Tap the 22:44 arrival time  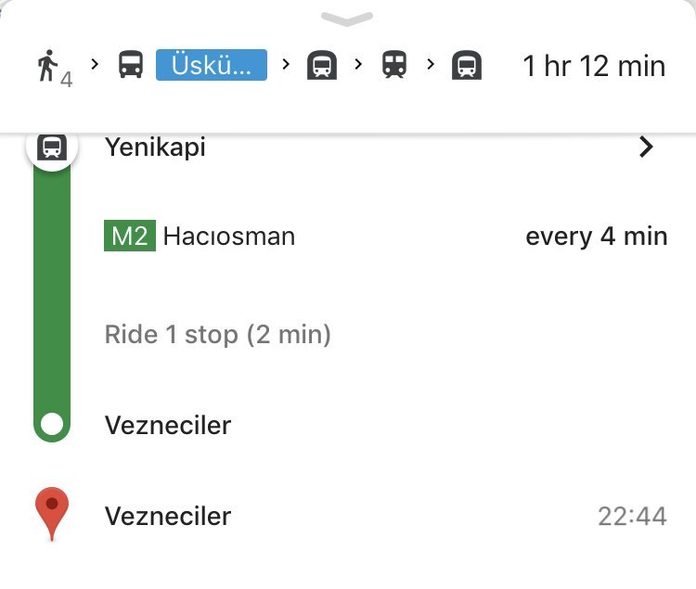pyautogui.click(x=632, y=516)
